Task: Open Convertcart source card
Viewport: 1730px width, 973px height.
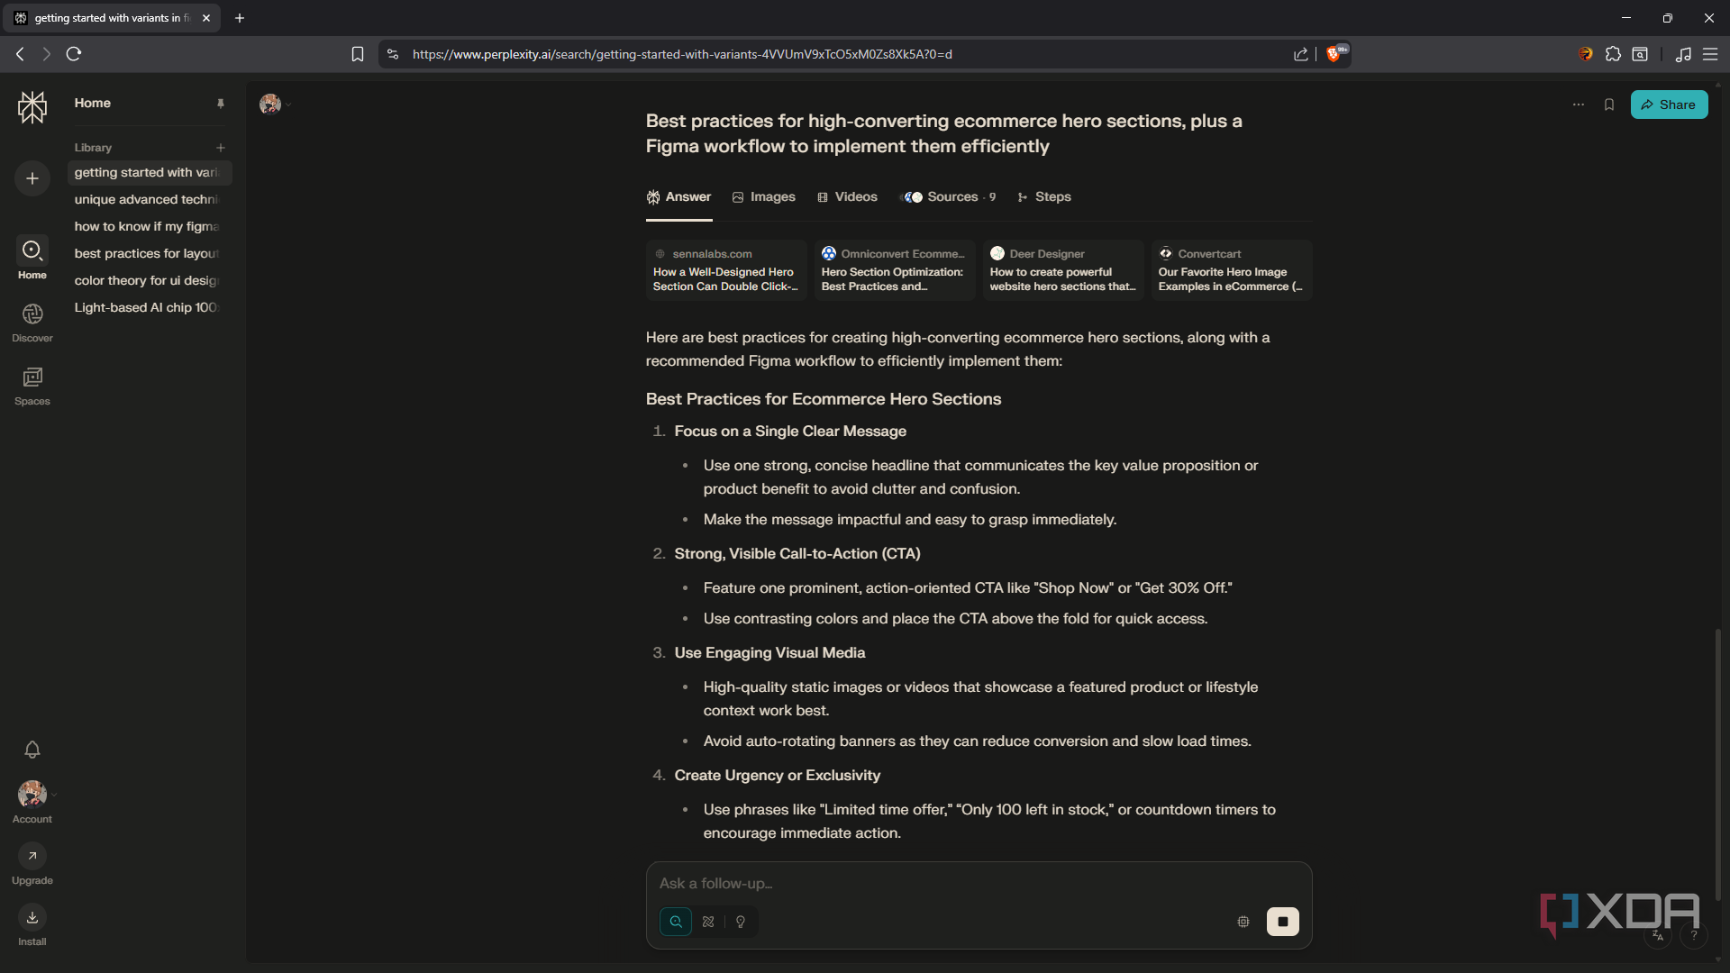Action: pos(1232,269)
